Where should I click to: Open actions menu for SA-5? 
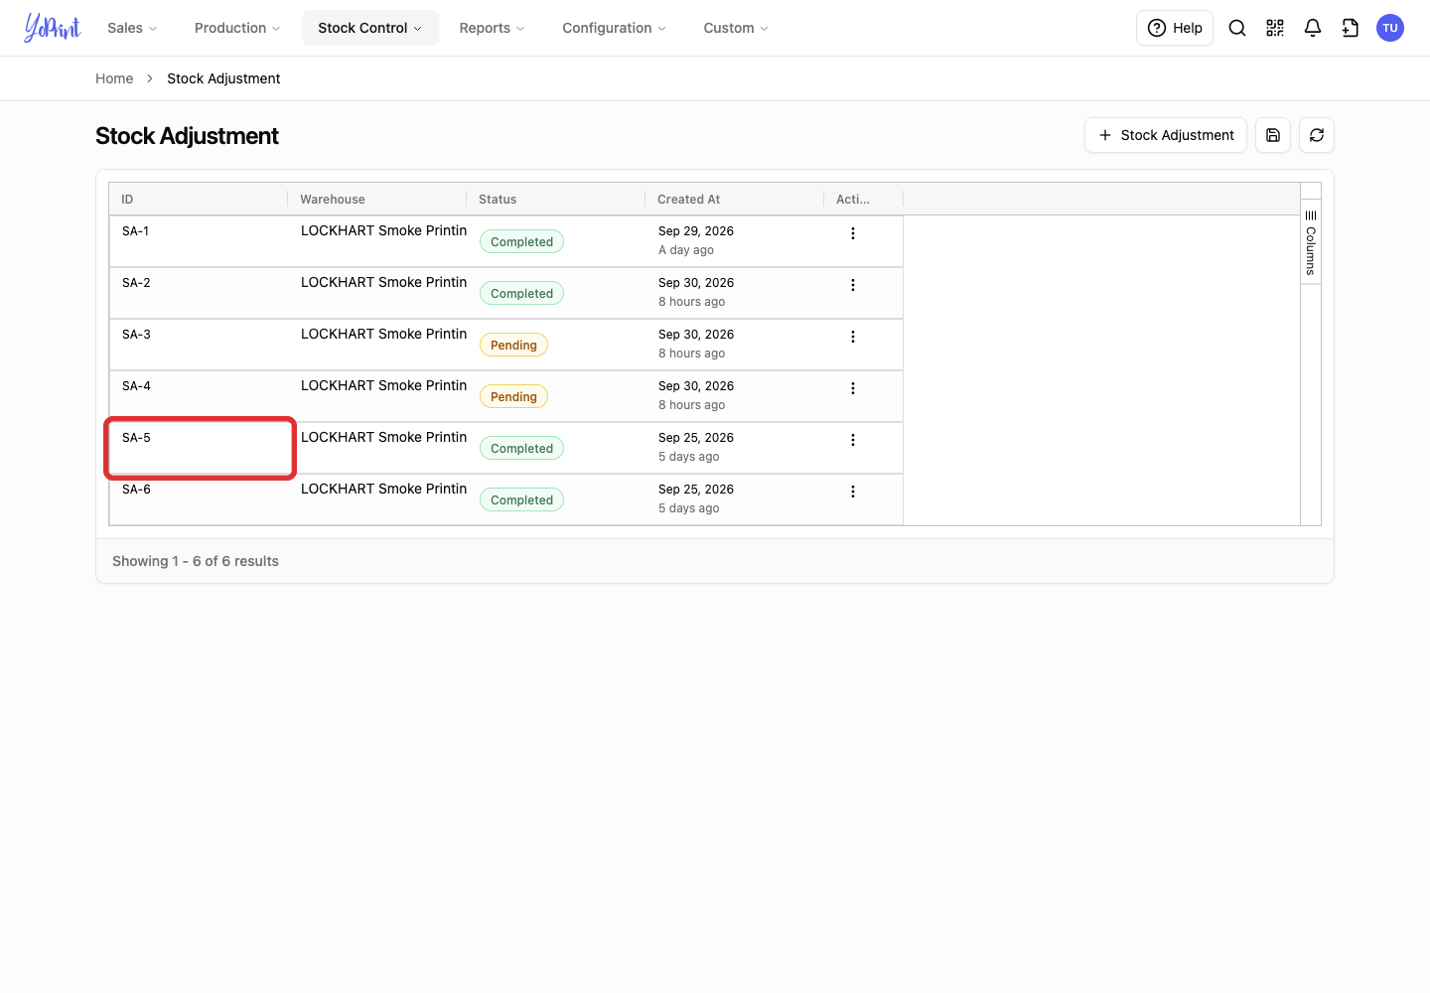click(853, 440)
